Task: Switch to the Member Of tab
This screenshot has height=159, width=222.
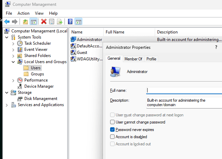Action: pos(133,59)
